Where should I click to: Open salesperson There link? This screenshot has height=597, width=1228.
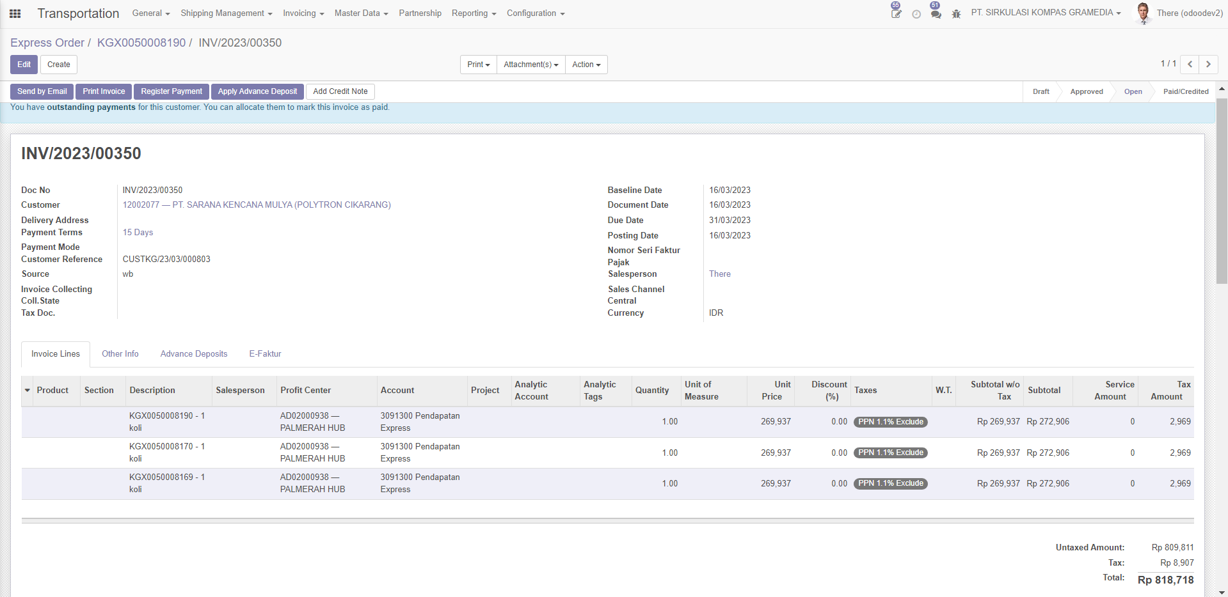(720, 274)
